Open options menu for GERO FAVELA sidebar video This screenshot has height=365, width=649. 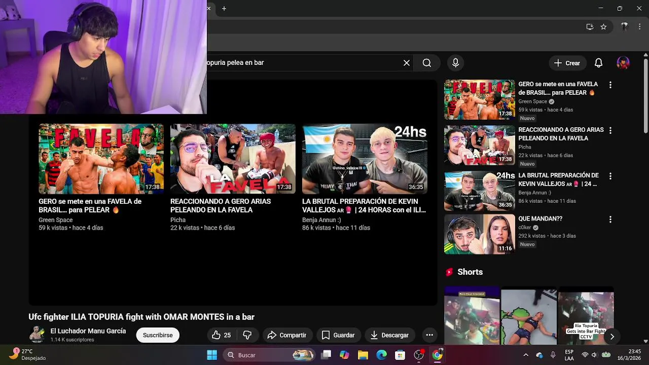[x=610, y=85]
